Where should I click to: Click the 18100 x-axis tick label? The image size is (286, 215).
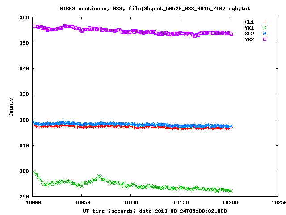pyautogui.click(x=132, y=202)
